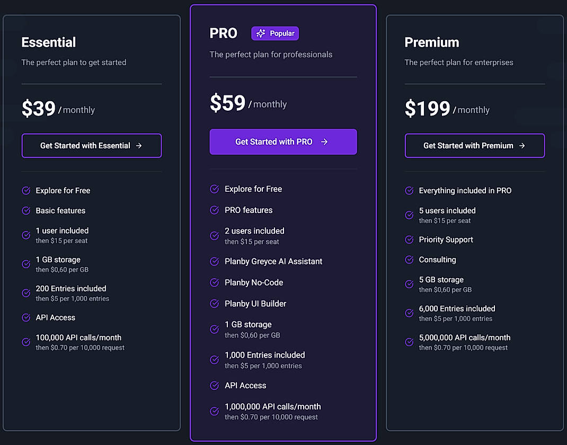This screenshot has height=445, width=567.
Task: Click the checkmark next to Basic features
Action: [26, 210]
